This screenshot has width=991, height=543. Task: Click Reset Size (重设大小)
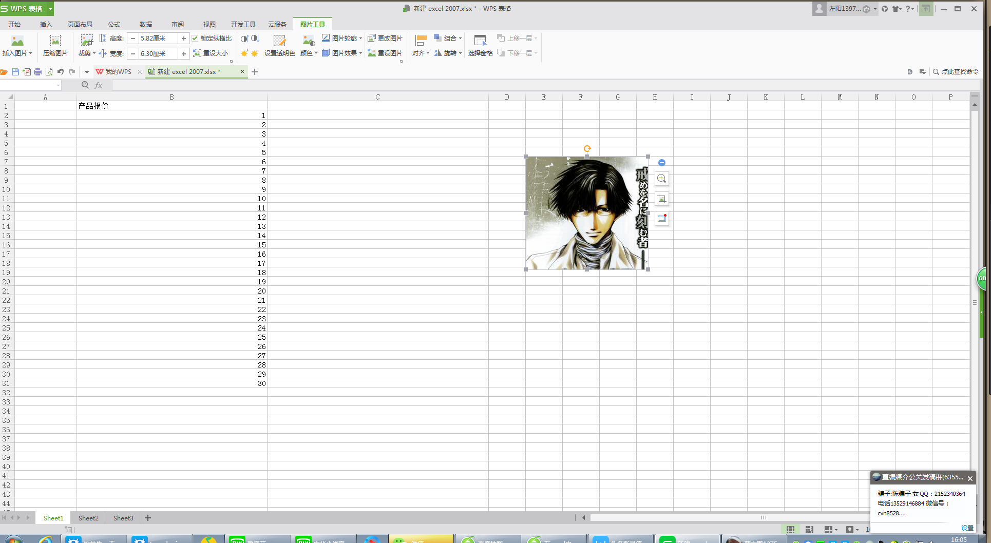click(x=211, y=53)
